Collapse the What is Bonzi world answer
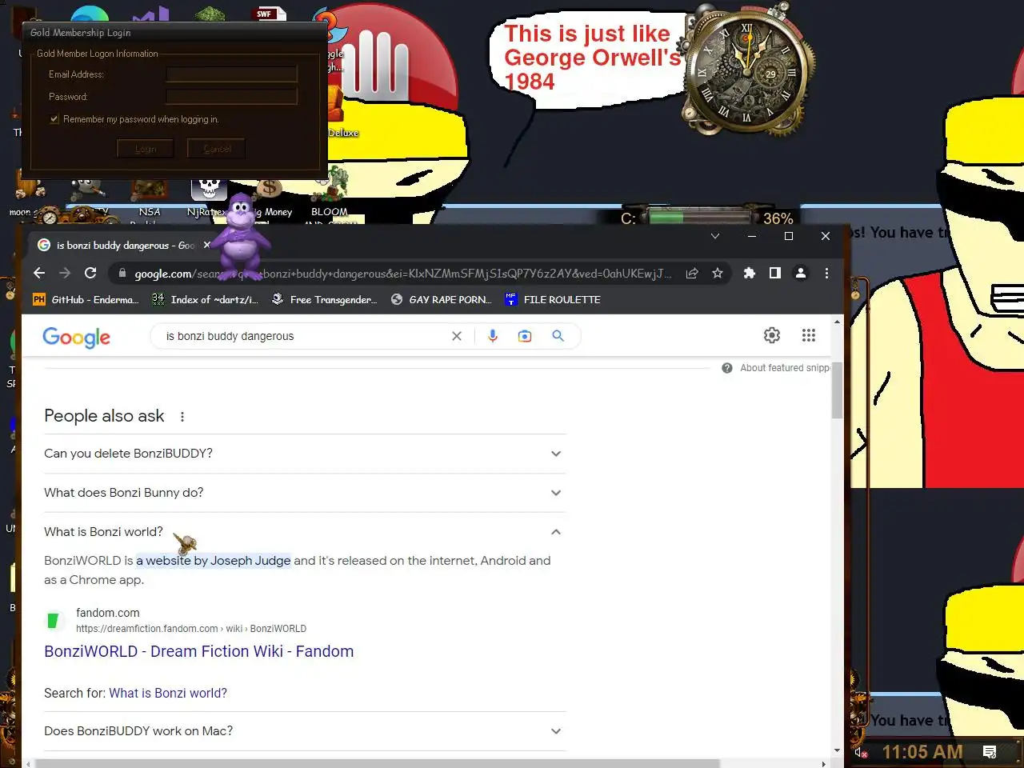 point(304,532)
